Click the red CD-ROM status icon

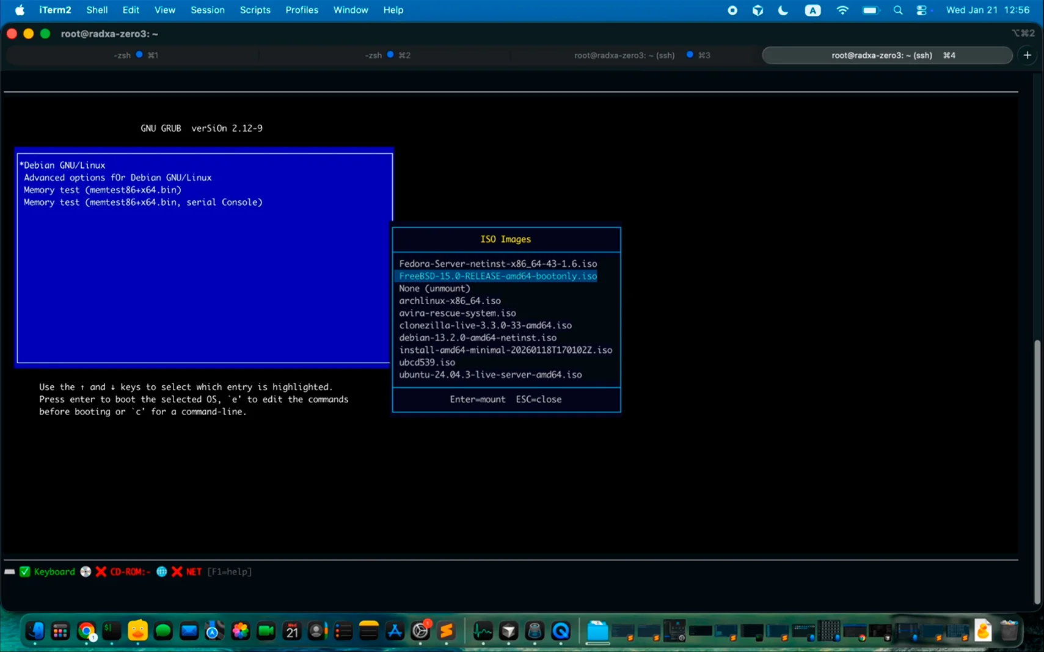(x=101, y=571)
